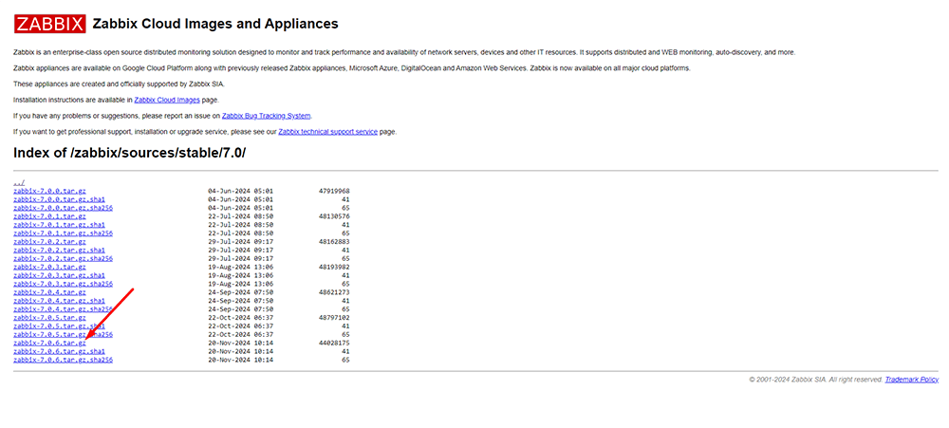Open the Trademark Policy link

click(911, 380)
